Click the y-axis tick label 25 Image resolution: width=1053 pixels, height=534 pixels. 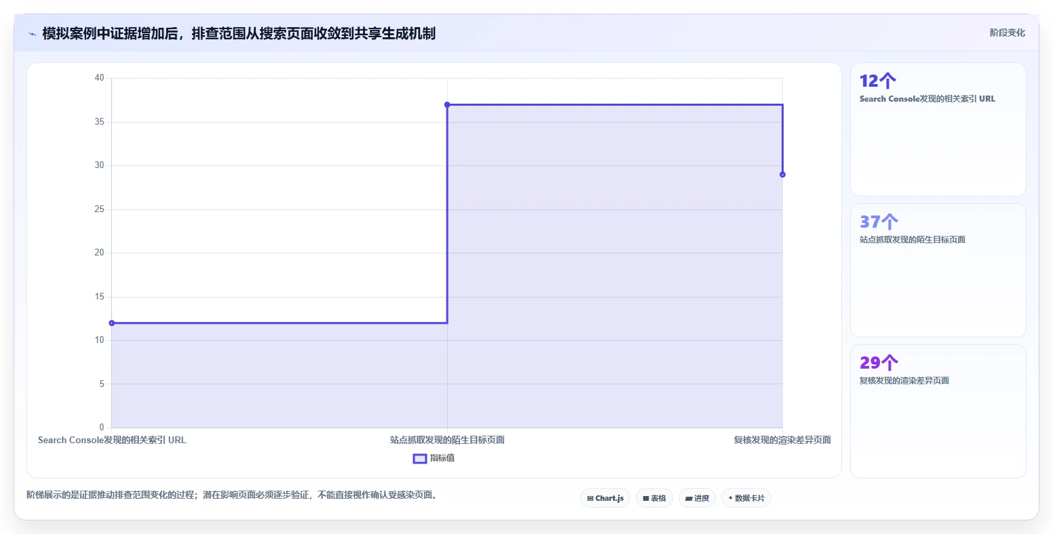point(100,209)
